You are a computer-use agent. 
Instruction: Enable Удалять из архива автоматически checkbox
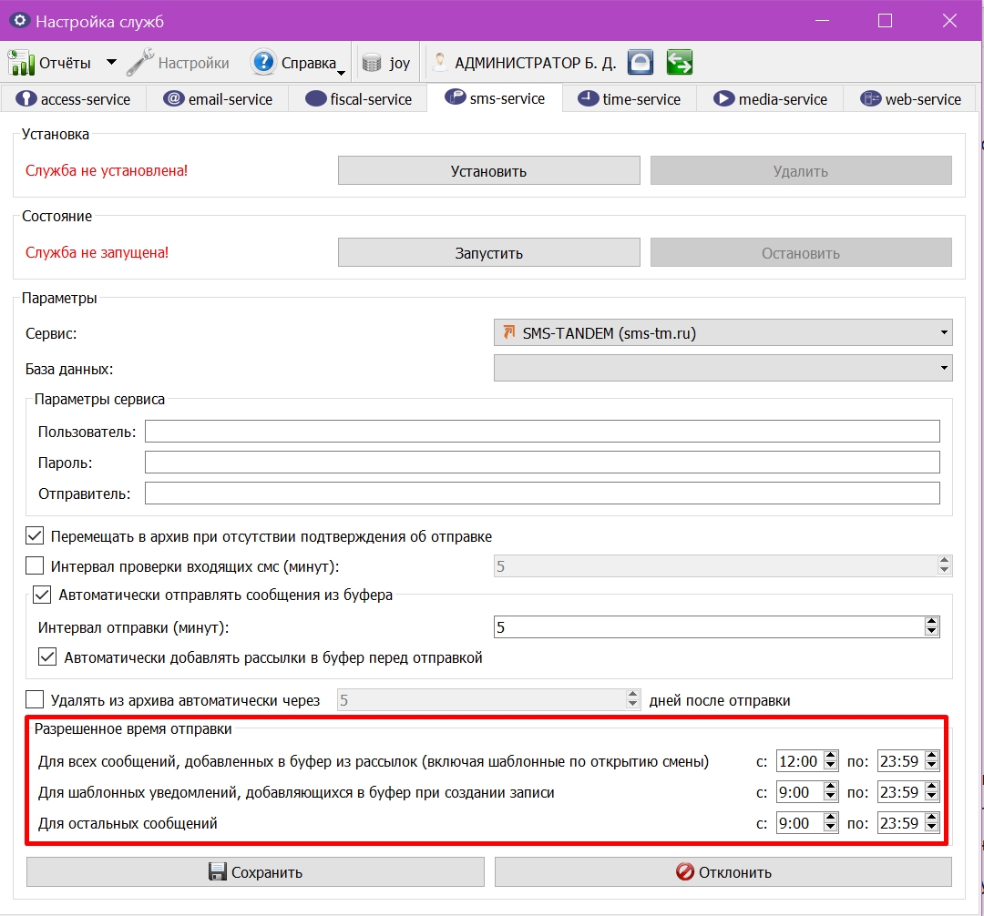coord(35,699)
